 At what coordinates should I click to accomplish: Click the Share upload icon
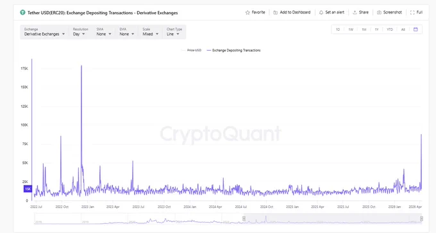tap(355, 13)
